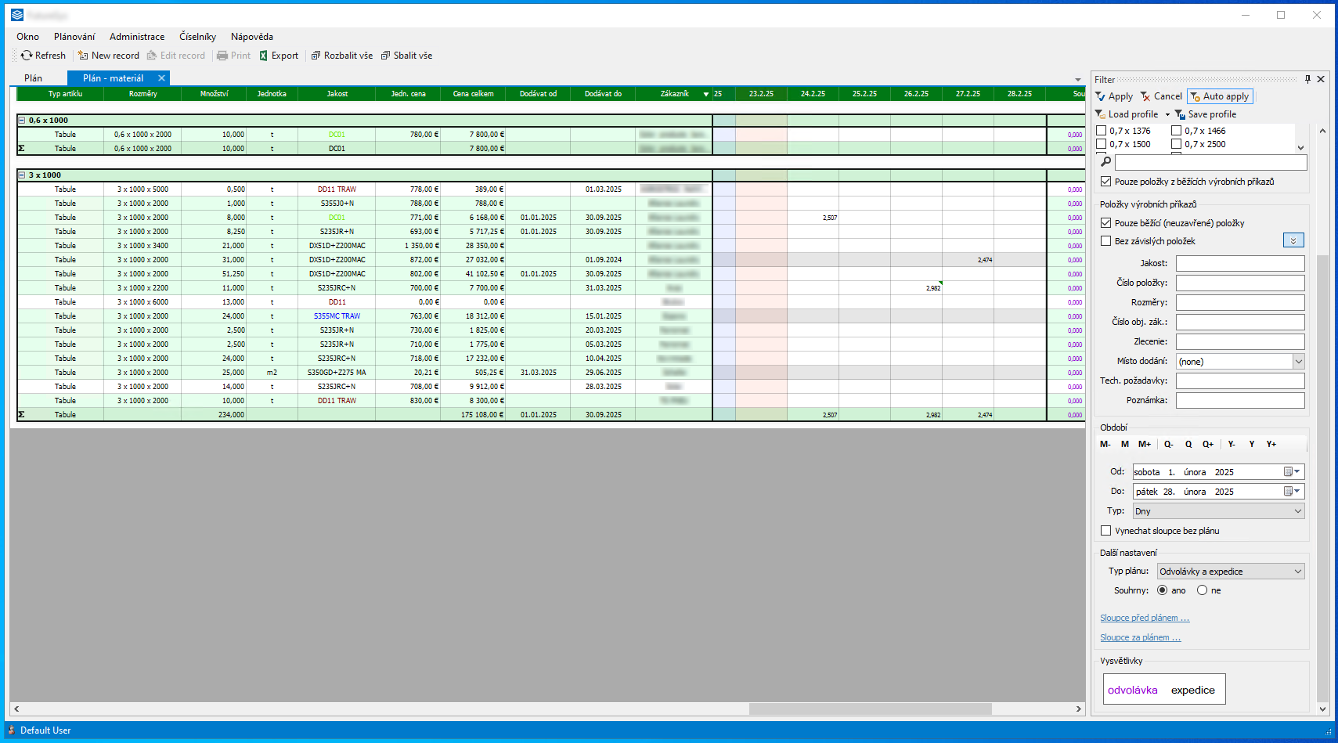Viewport: 1338px width, 743px height.
Task: Click into the Jakost filter field
Action: click(x=1239, y=263)
